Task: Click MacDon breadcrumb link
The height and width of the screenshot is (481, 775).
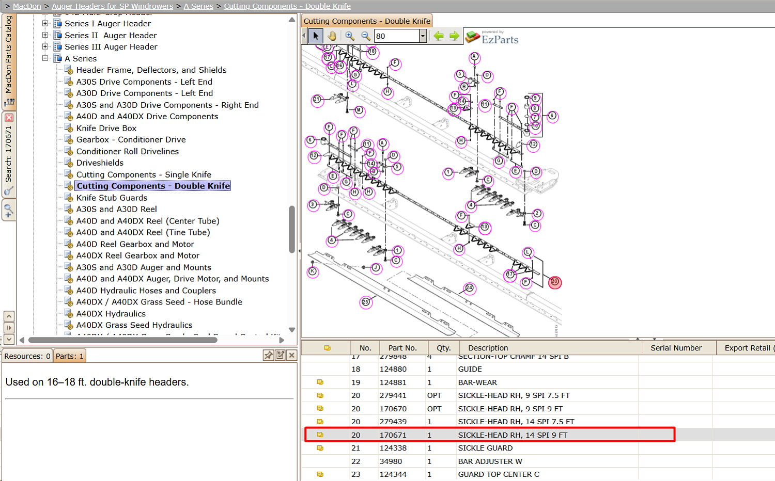Action: pos(27,6)
